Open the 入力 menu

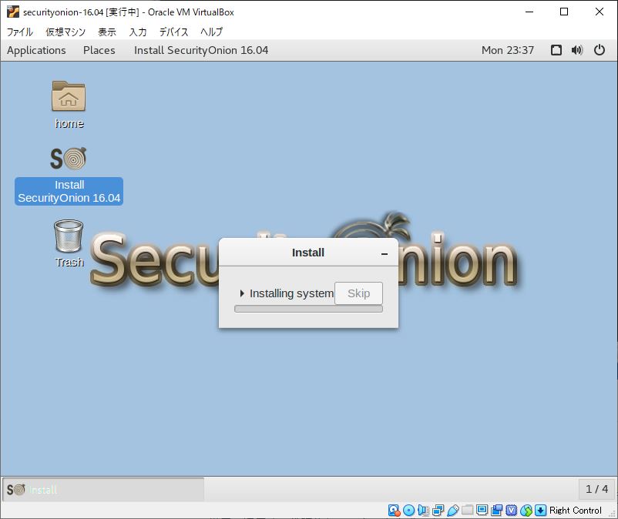[138, 32]
